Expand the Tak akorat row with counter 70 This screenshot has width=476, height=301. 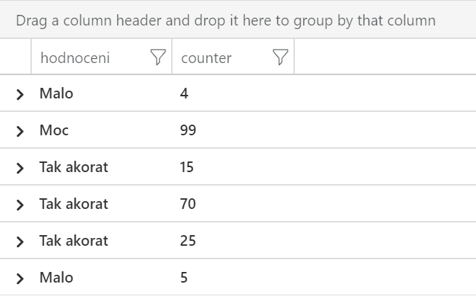click(x=20, y=205)
